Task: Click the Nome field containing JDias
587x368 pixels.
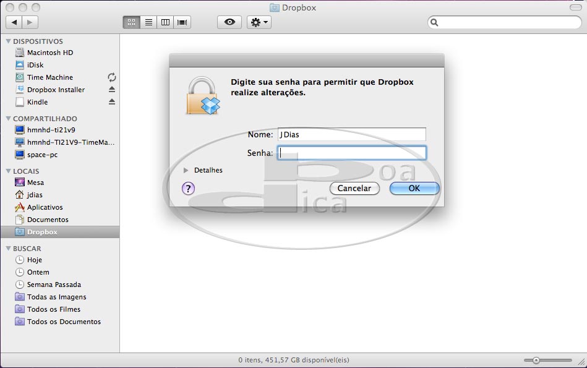Action: click(351, 134)
